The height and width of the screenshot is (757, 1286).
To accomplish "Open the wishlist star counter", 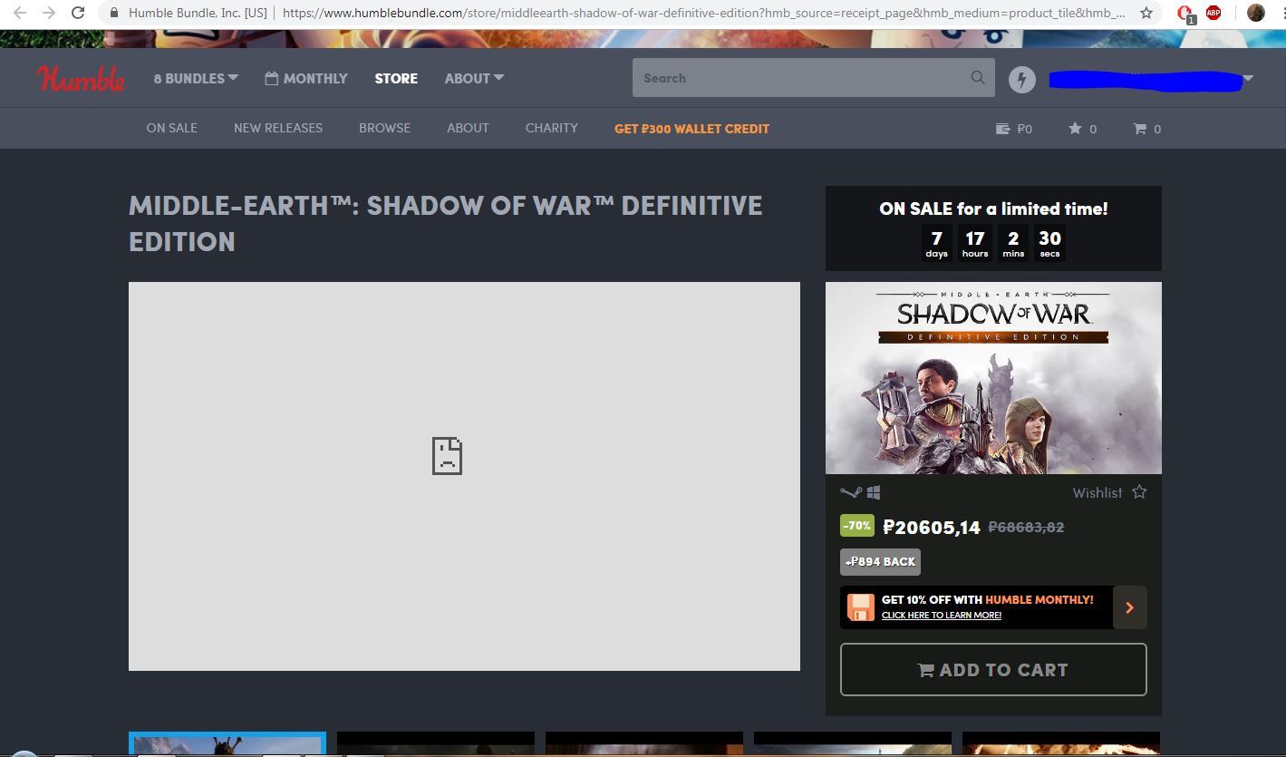I will [1082, 129].
